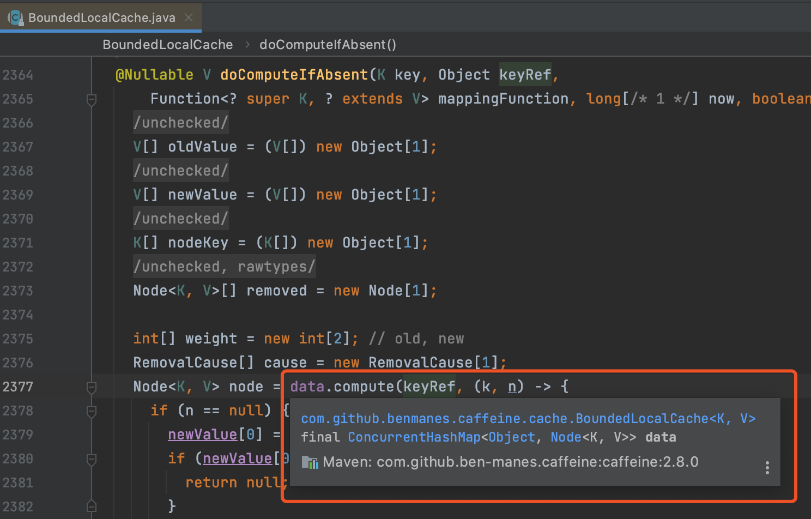This screenshot has width=811, height=519.
Task: Click the compute method call
Action: tap(364, 387)
